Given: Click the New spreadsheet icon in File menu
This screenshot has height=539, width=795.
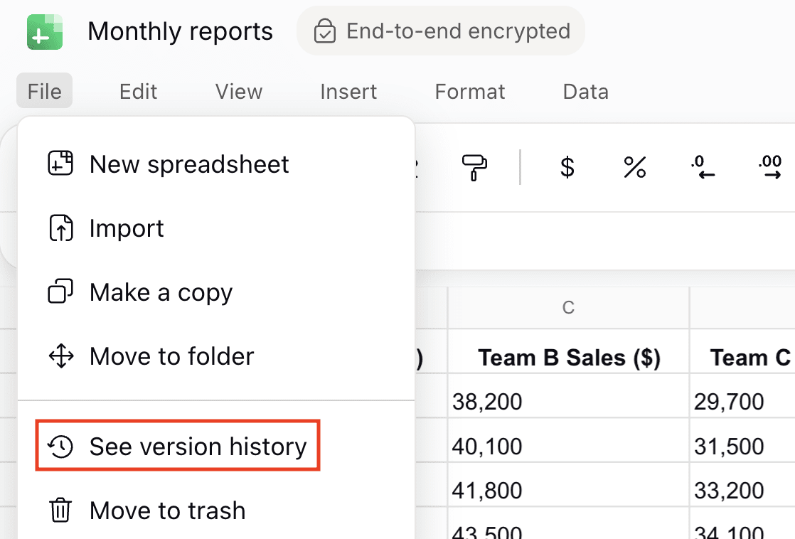Looking at the screenshot, I should [60, 164].
